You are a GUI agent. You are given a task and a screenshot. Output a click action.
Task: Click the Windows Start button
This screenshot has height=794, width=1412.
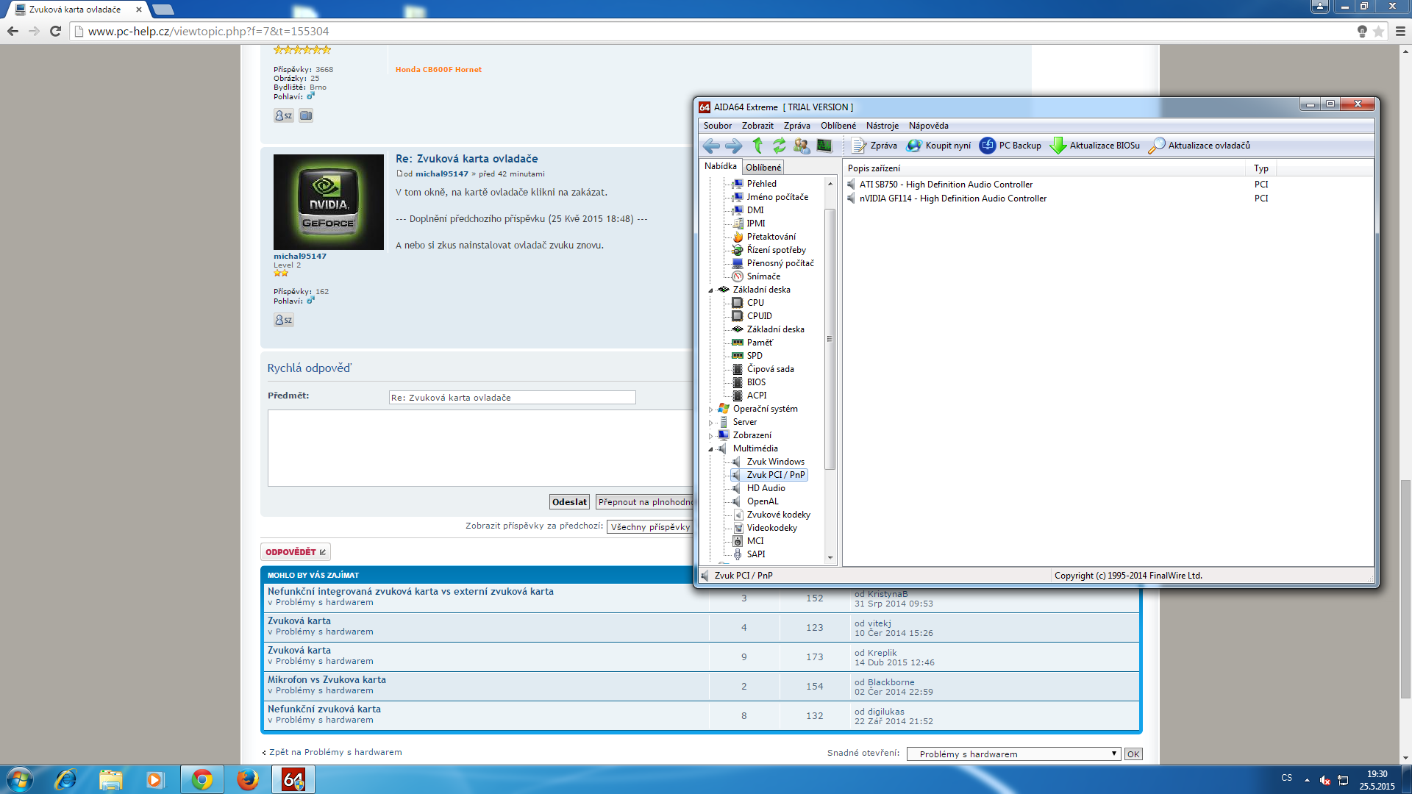click(x=20, y=779)
